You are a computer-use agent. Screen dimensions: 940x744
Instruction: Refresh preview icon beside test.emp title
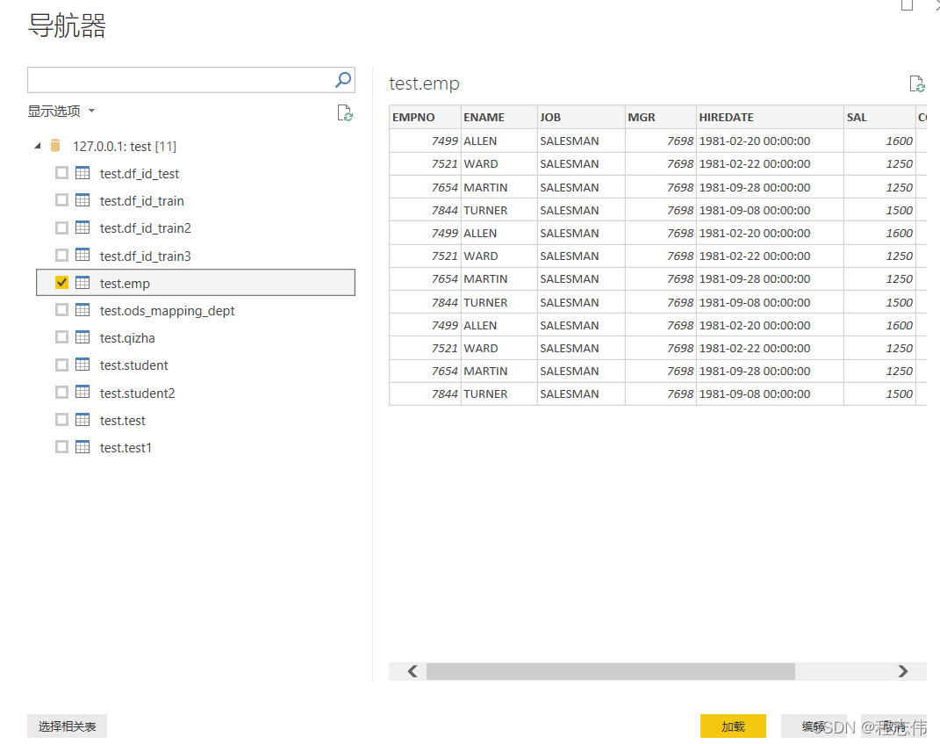coord(916,84)
